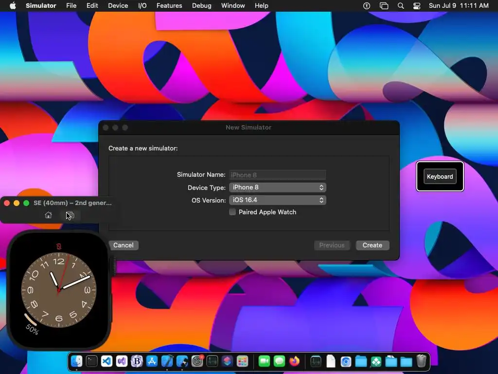Open the Trash in the dock
Image resolution: width=498 pixels, height=374 pixels.
point(421,361)
